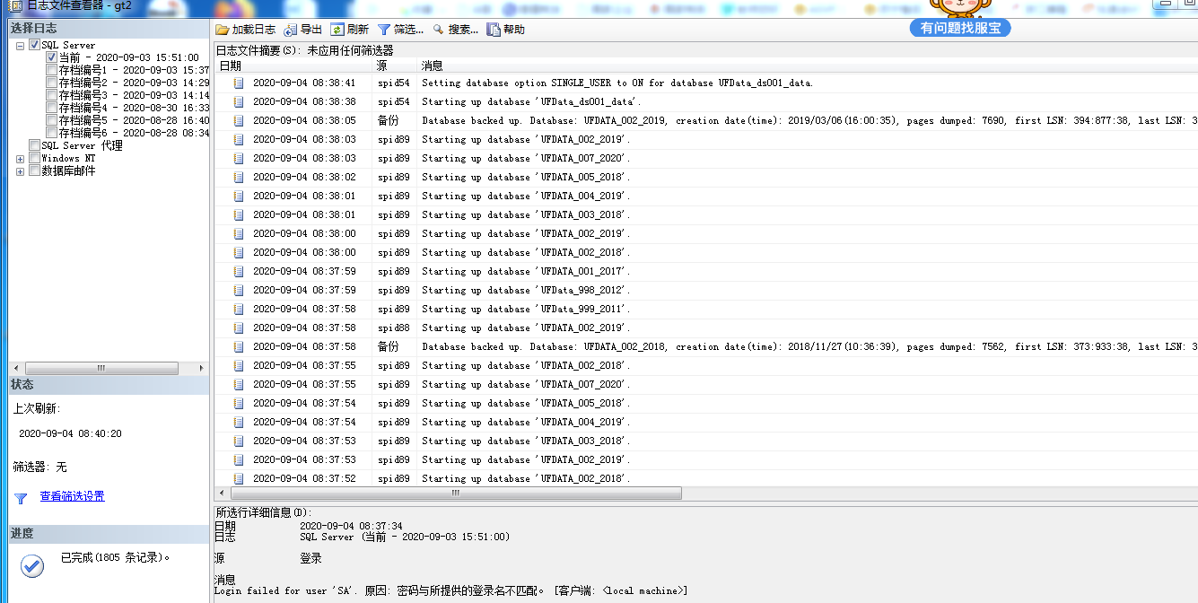Click the row icon for 08:38:01 UFDATA_003_2018 entry
The width and height of the screenshot is (1198, 603).
(x=239, y=214)
